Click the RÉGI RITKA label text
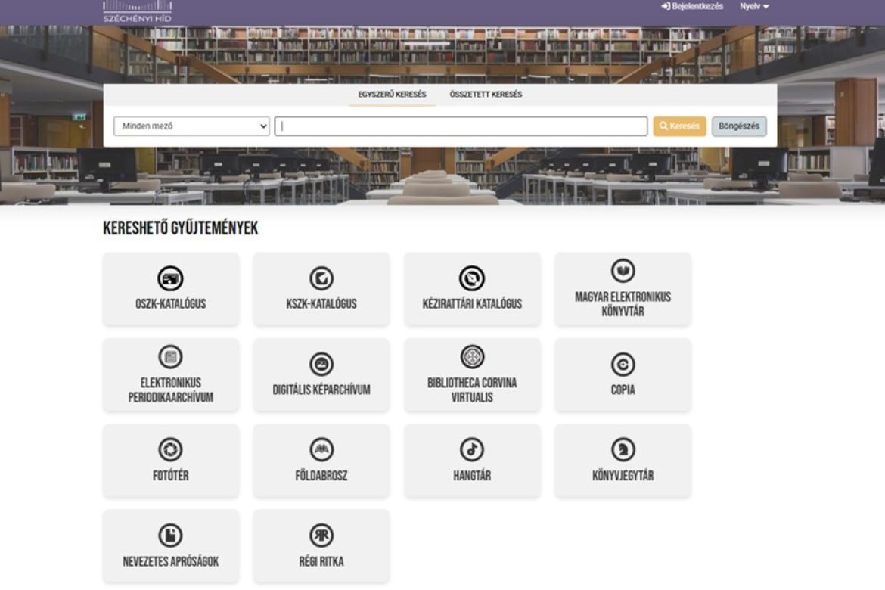The image size is (885, 590). 321,561
